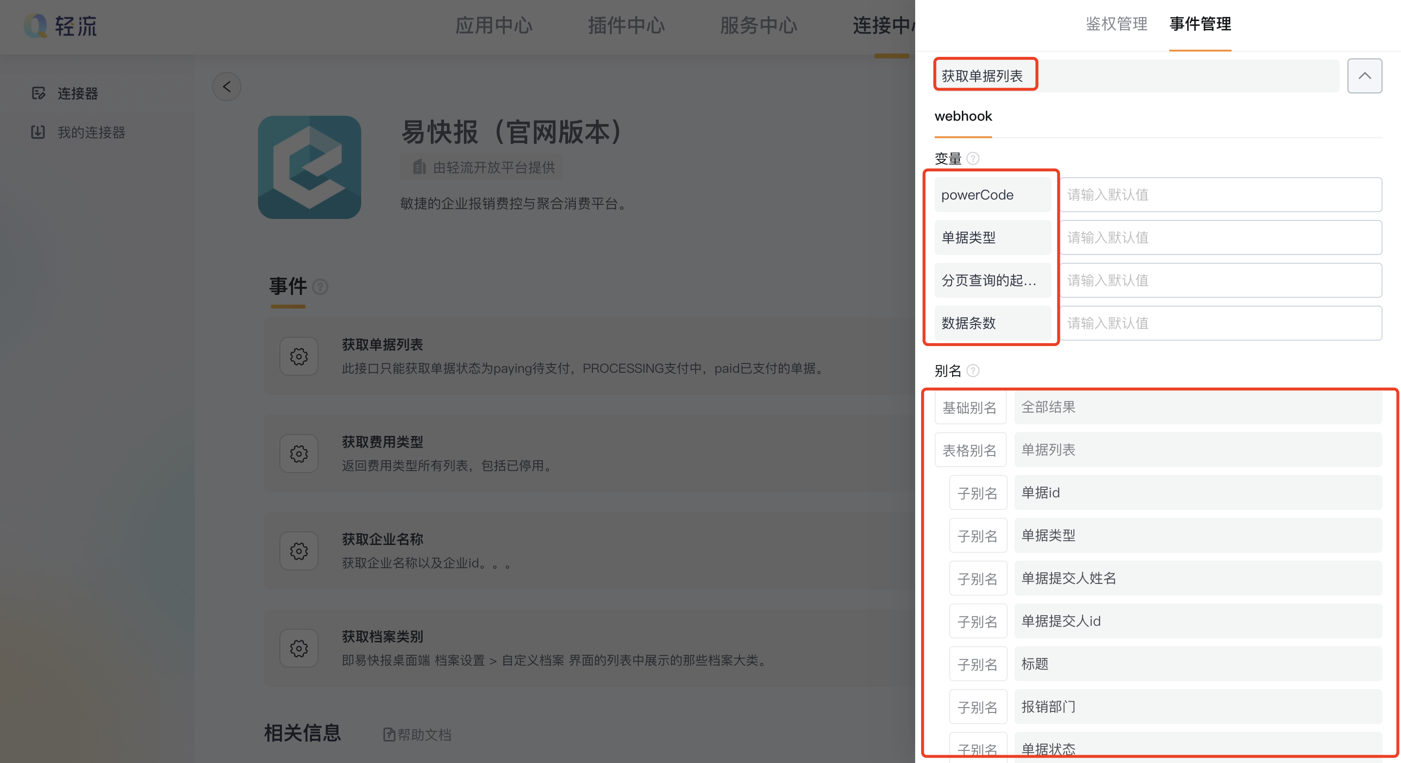1401x763 pixels.
Task: Click powerCode default value input
Action: 1221,195
